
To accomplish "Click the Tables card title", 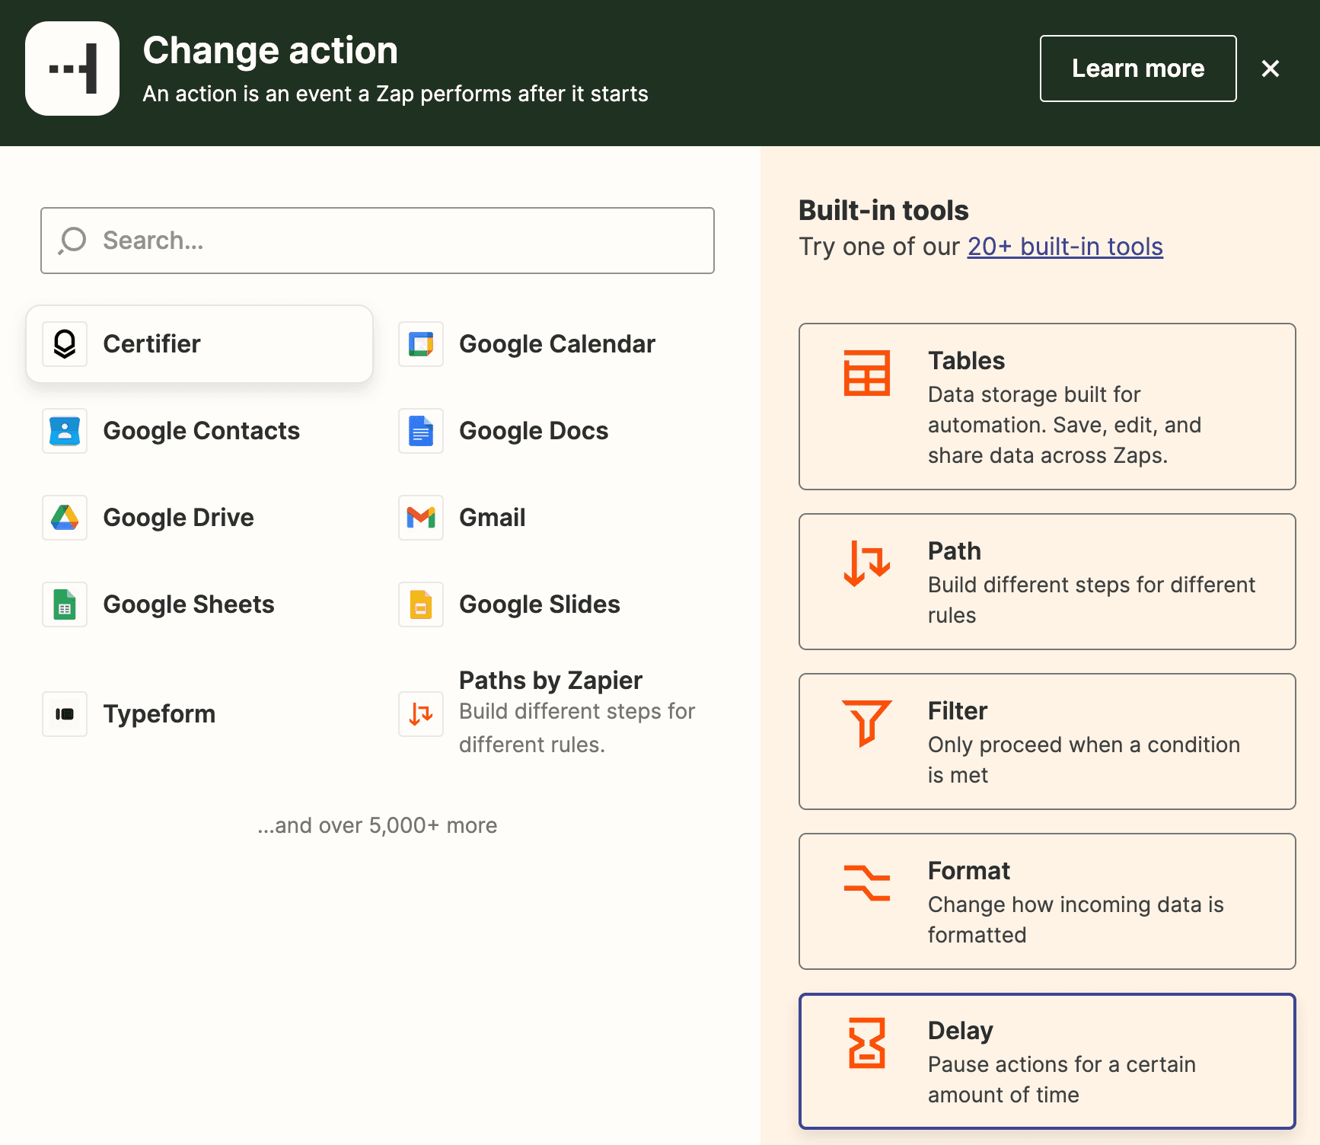I will click(966, 361).
